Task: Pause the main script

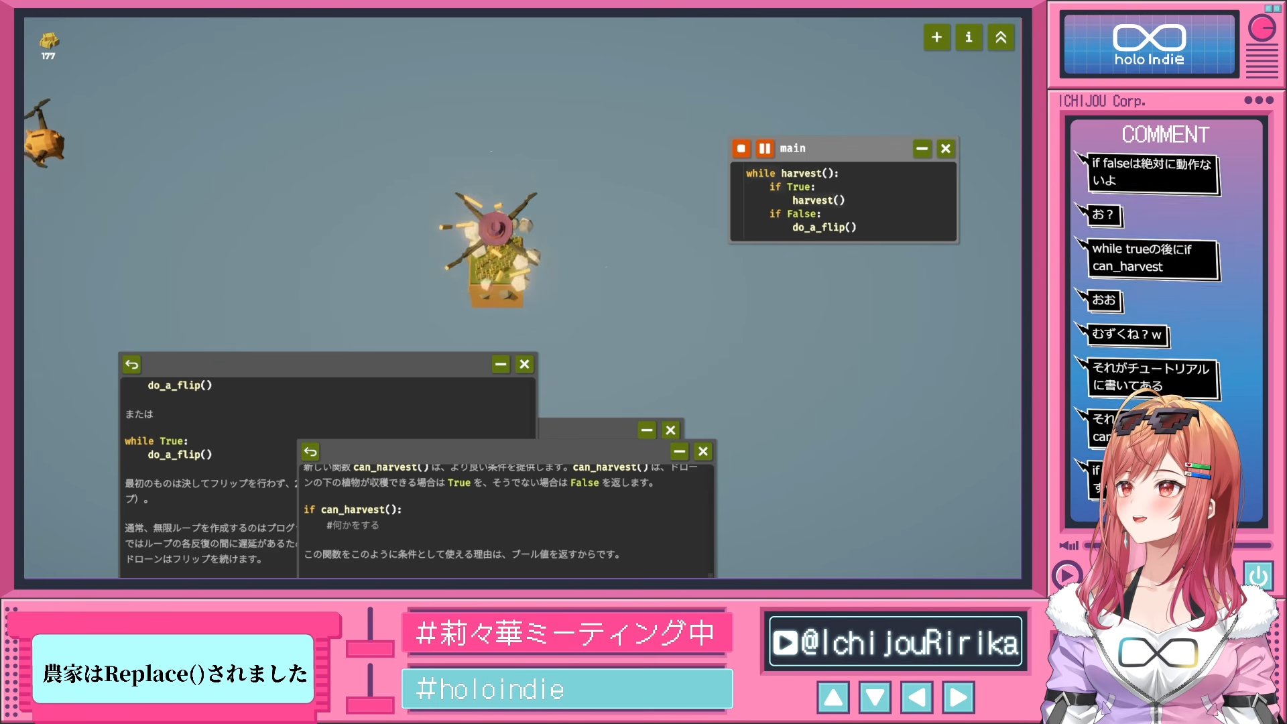Action: [764, 149]
